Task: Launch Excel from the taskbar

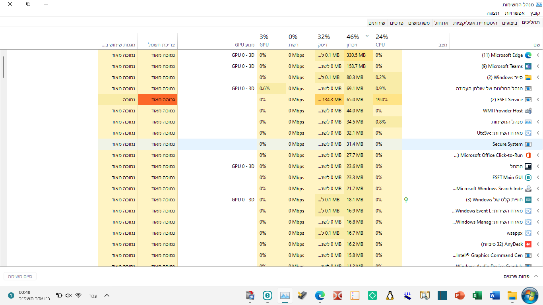Action: point(477,295)
